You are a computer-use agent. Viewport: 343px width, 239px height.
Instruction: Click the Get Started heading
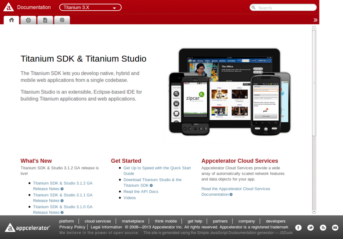[x=126, y=161]
